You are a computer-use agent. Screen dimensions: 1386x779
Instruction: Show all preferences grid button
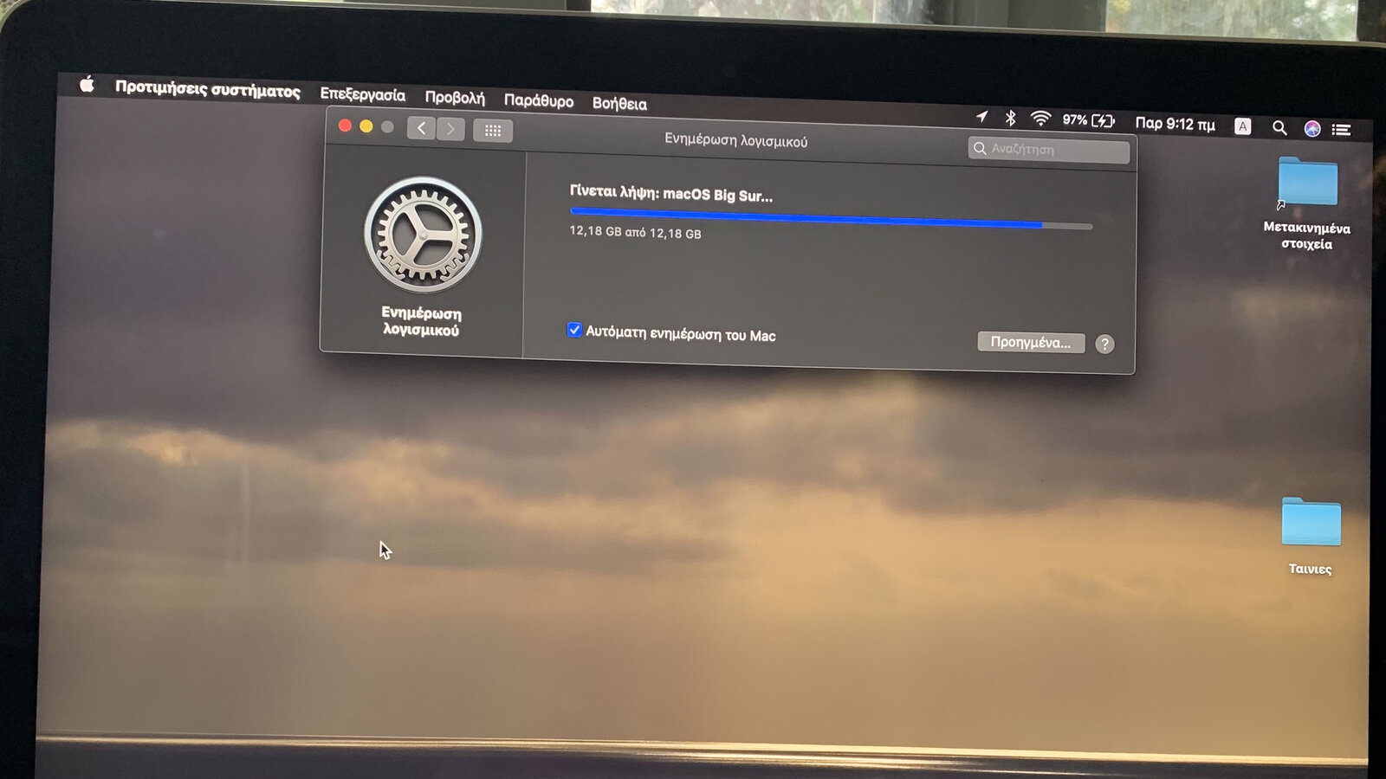pos(493,131)
